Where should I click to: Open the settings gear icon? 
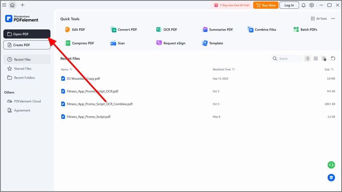tap(312, 5)
